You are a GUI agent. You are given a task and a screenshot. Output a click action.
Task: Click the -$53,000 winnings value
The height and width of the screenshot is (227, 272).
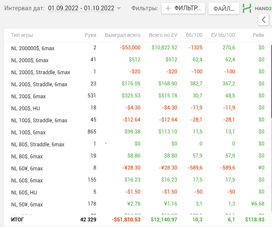130,48
